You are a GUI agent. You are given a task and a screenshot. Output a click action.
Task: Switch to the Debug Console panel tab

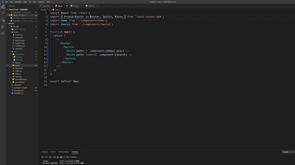[x=64, y=152]
